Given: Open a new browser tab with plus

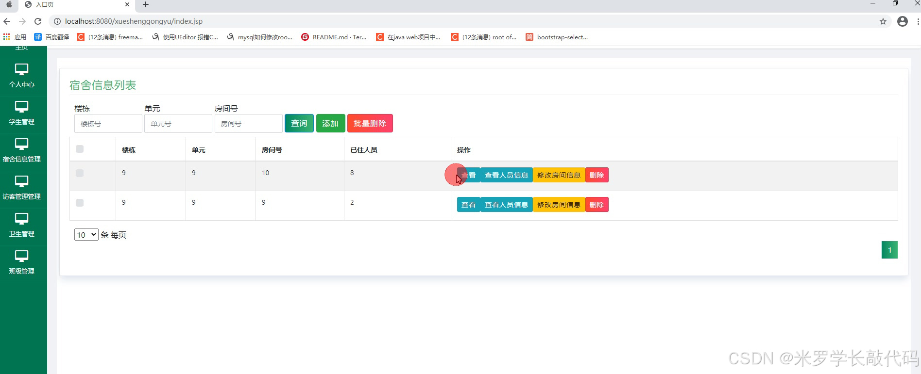Looking at the screenshot, I should pyautogui.click(x=145, y=4).
